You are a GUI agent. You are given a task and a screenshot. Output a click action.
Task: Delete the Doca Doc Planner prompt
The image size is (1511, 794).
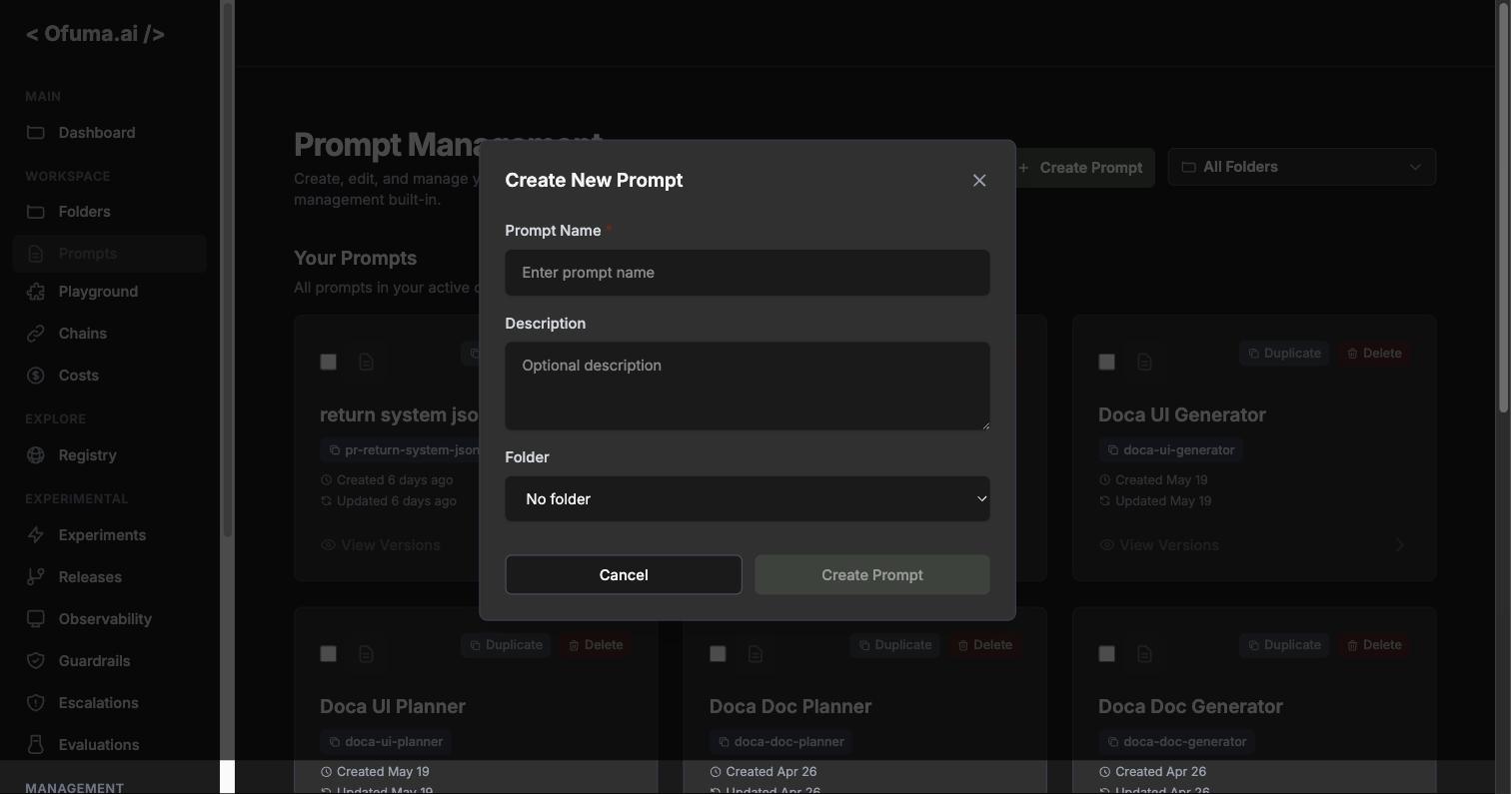point(985,645)
